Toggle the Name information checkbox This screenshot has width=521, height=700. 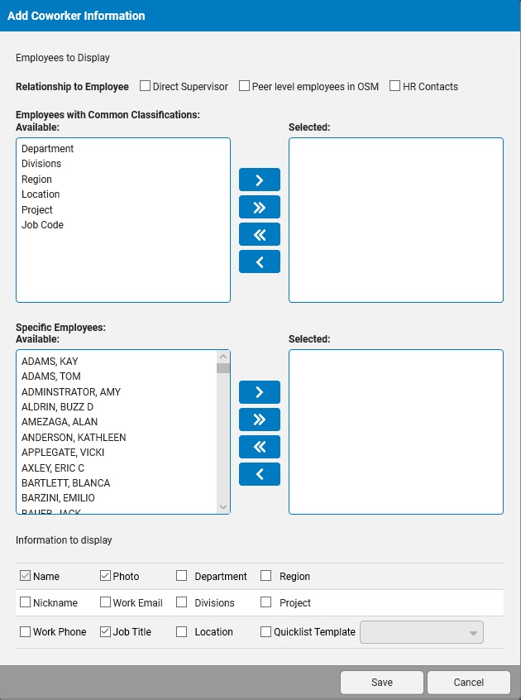(25, 576)
